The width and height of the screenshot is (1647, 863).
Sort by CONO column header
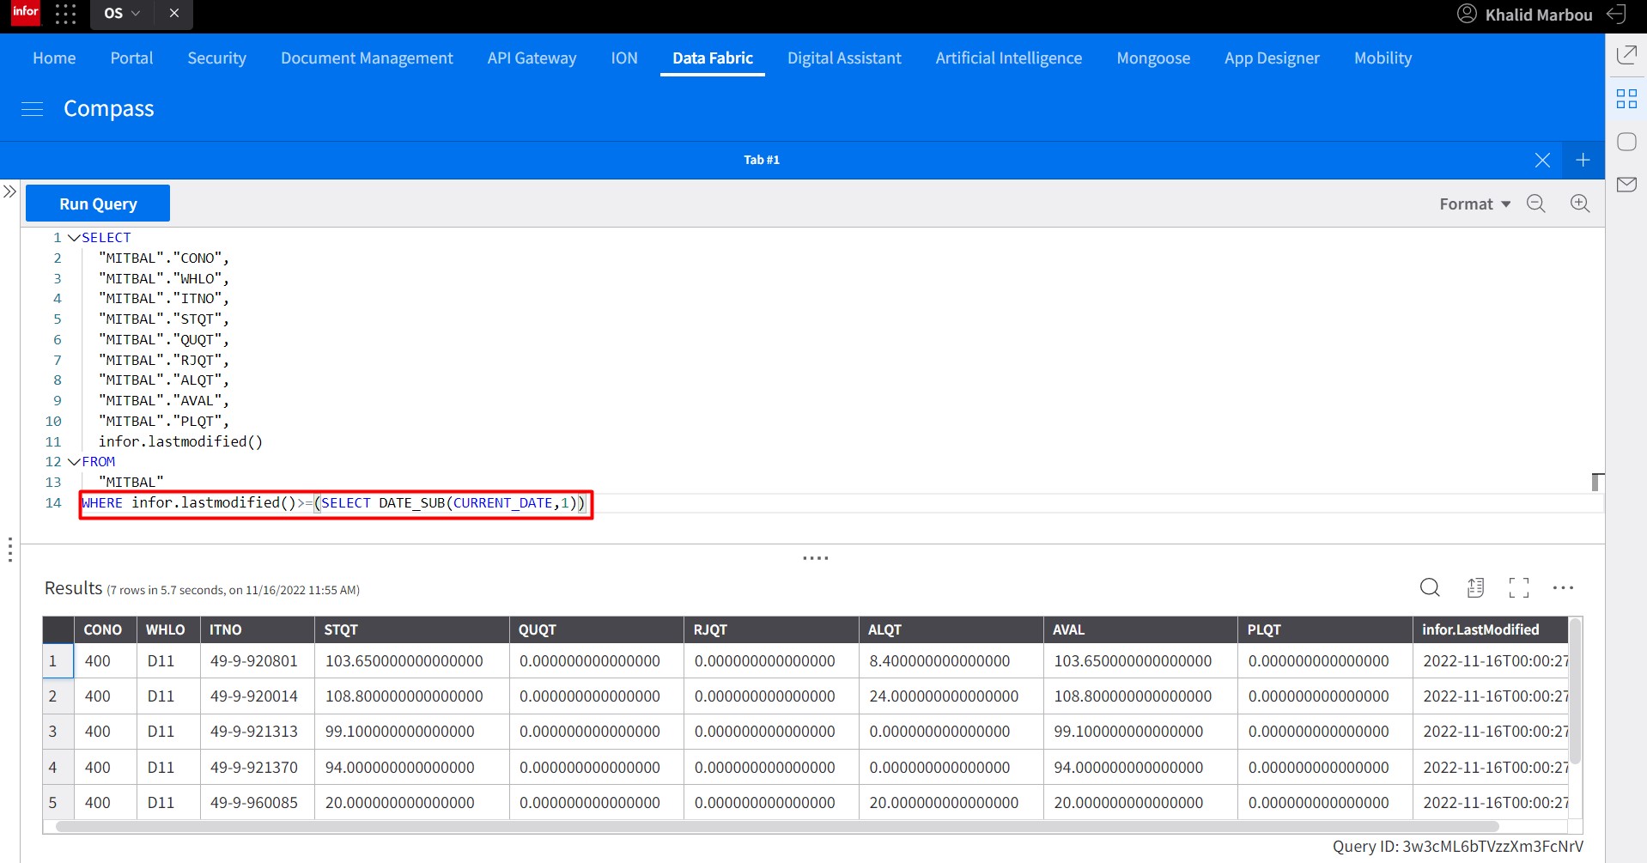(x=103, y=629)
